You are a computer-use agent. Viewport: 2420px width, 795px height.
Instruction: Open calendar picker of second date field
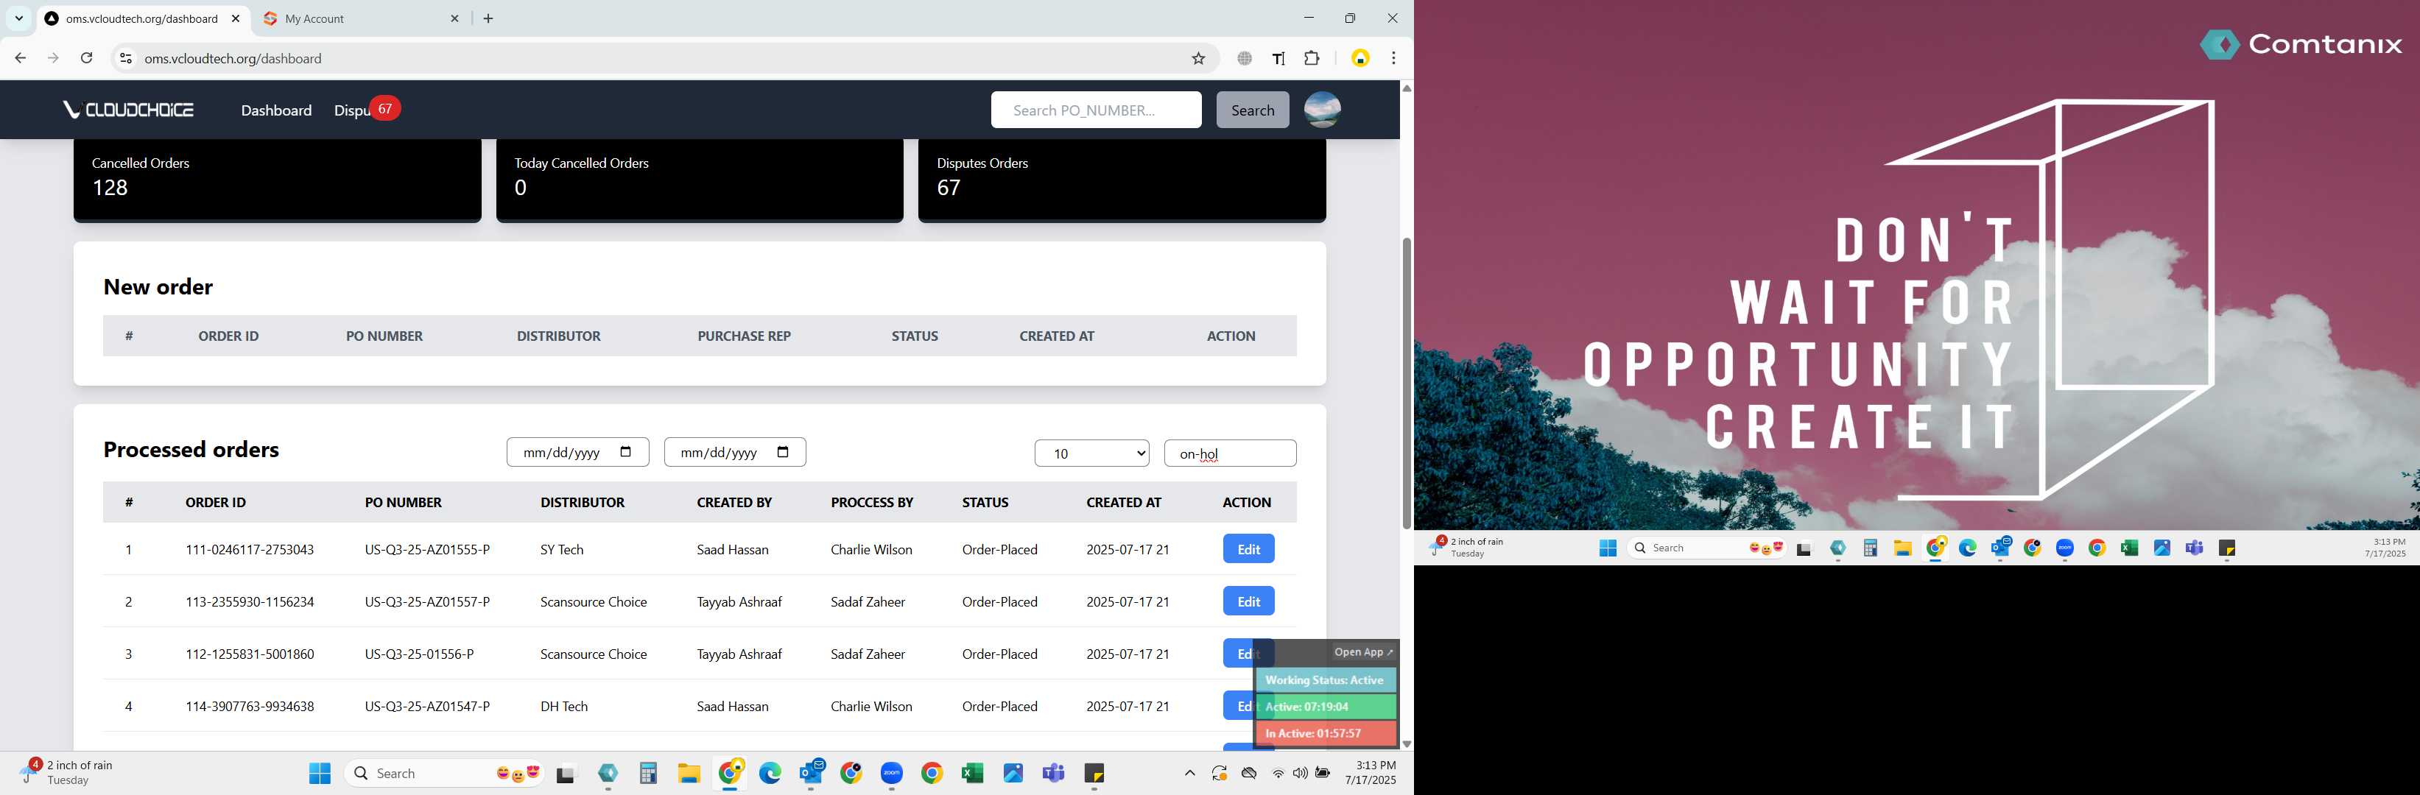(x=783, y=451)
